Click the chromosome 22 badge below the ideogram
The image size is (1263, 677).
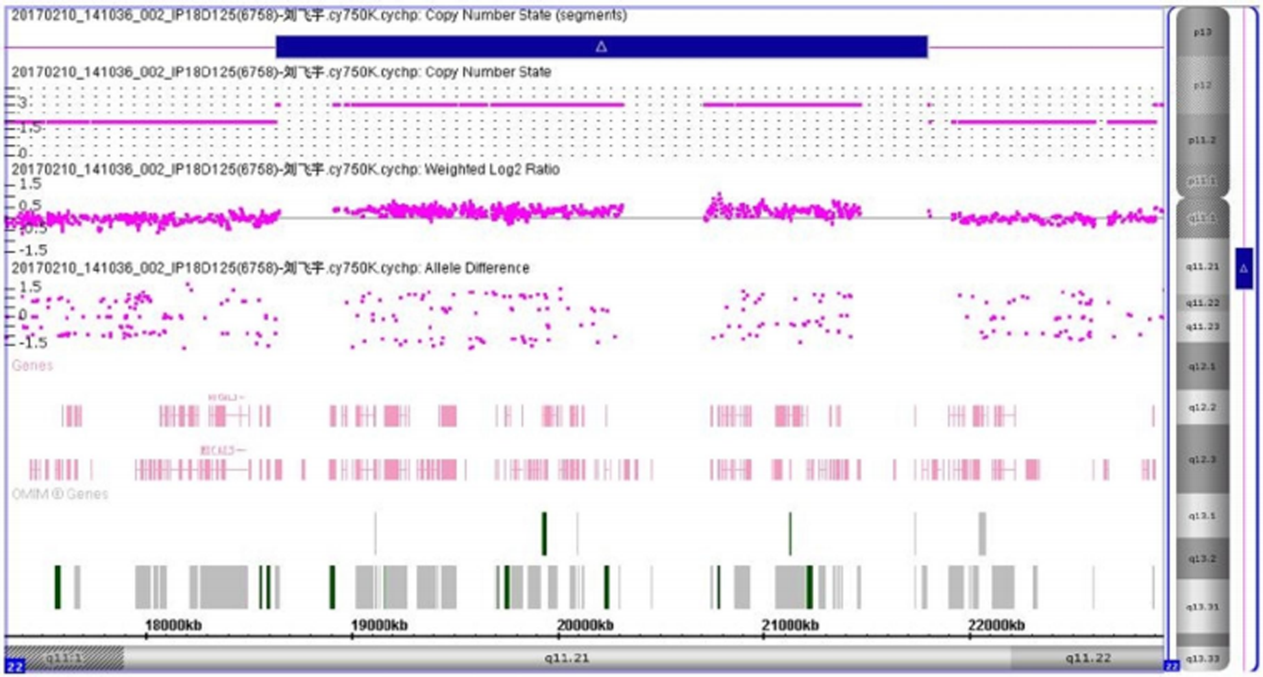tap(1171, 666)
